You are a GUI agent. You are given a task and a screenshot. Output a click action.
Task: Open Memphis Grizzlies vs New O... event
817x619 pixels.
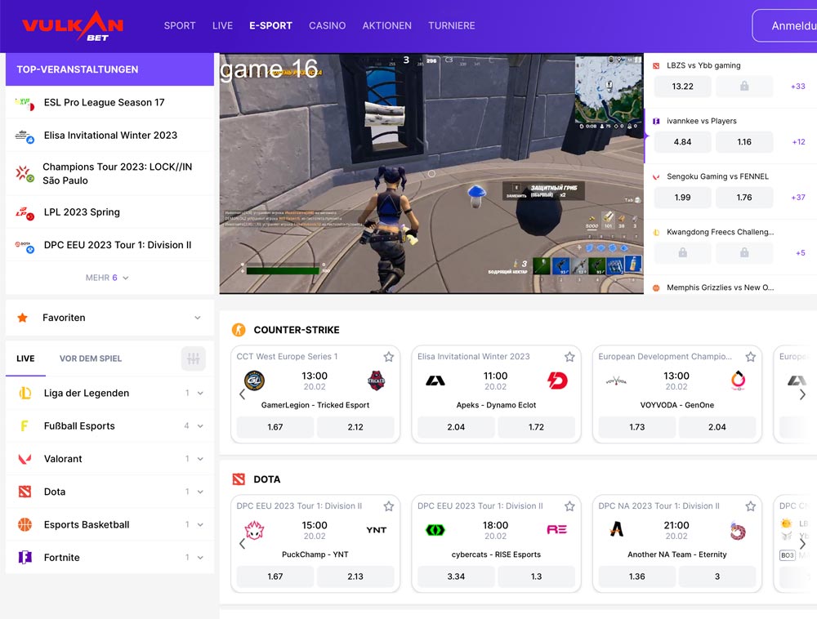[x=720, y=287]
